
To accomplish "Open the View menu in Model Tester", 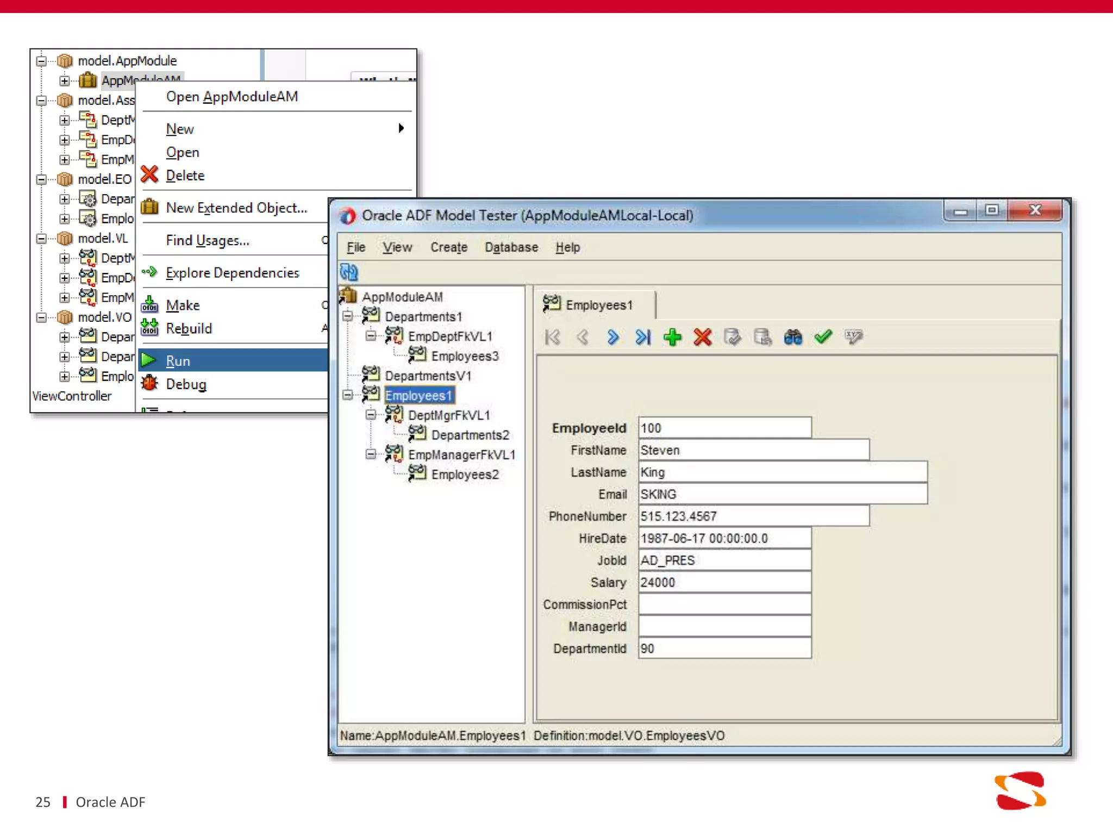I will click(x=397, y=247).
